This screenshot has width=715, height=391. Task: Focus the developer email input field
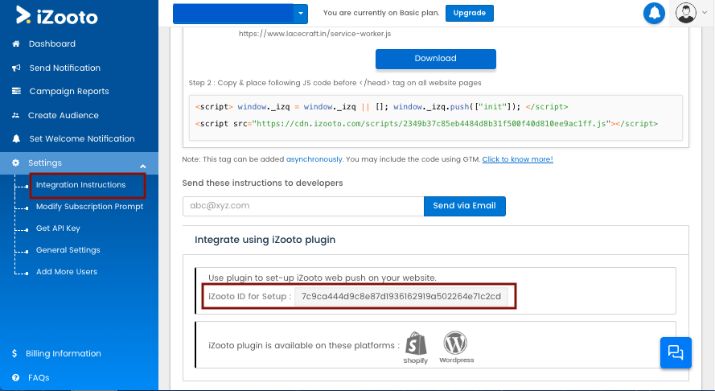pos(303,206)
